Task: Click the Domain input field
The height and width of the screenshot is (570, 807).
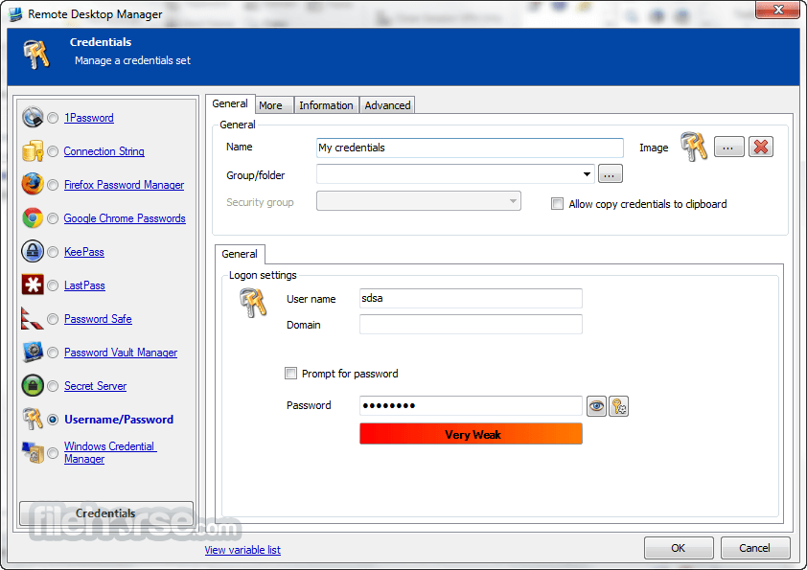Action: pyautogui.click(x=471, y=325)
